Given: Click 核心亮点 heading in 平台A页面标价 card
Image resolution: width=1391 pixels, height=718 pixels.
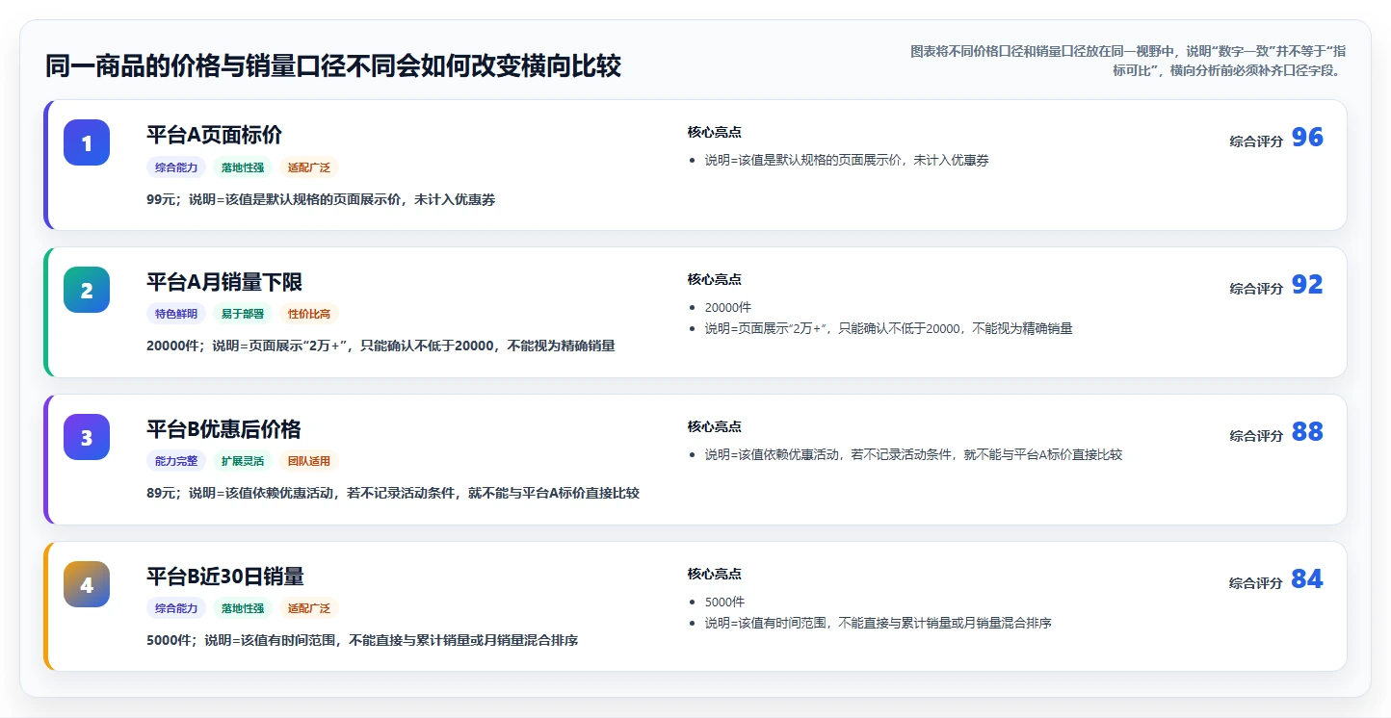Looking at the screenshot, I should click(x=715, y=133).
